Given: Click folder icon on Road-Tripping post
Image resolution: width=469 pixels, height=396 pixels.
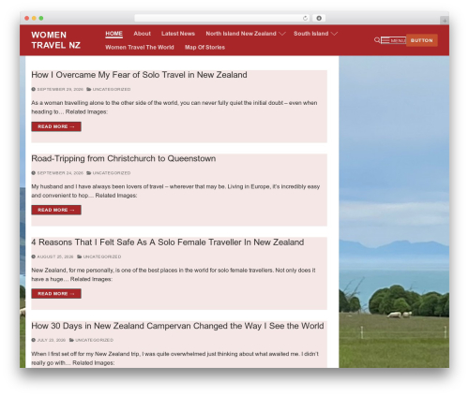Looking at the screenshot, I should (89, 173).
